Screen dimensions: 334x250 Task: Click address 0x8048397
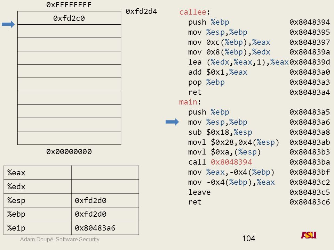[x=310, y=42]
